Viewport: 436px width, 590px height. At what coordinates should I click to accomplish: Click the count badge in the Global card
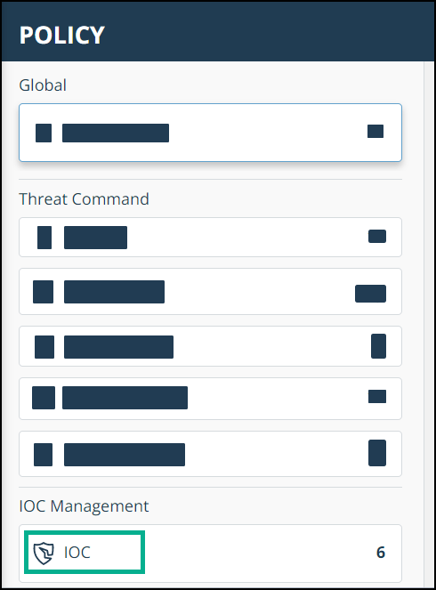[375, 132]
